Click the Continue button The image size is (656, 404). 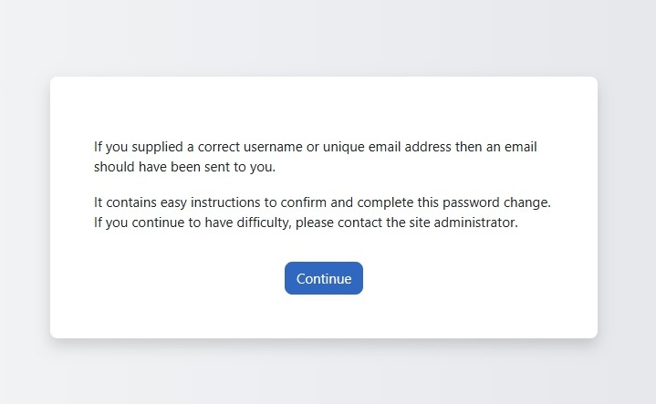click(x=324, y=278)
